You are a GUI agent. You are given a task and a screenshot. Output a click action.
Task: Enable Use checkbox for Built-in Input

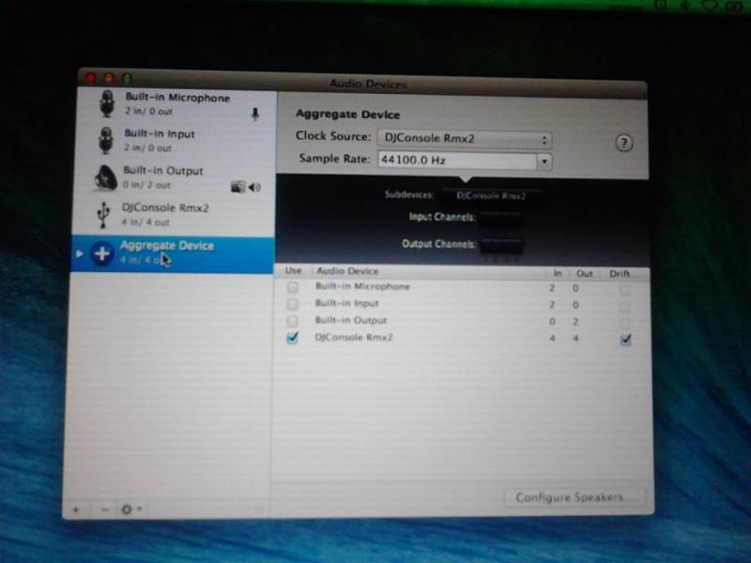click(x=292, y=304)
